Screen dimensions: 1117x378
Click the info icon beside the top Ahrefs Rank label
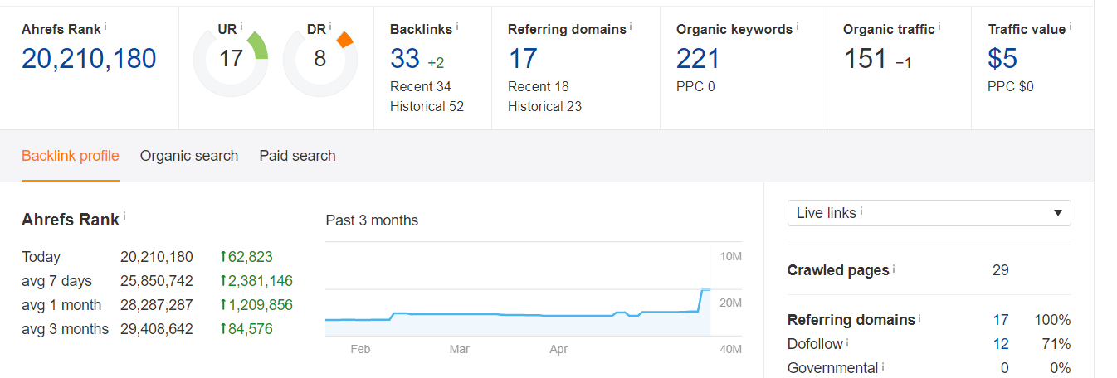coord(105,26)
